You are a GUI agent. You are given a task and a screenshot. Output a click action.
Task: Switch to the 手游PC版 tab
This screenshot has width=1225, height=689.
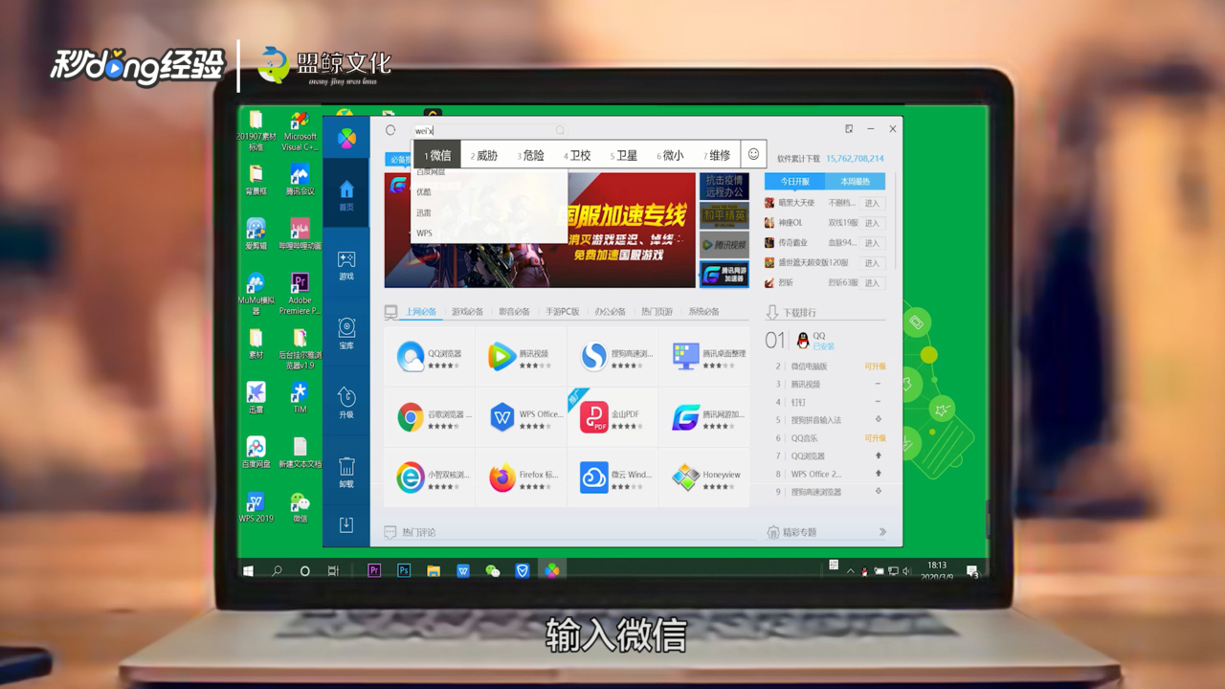coord(562,312)
